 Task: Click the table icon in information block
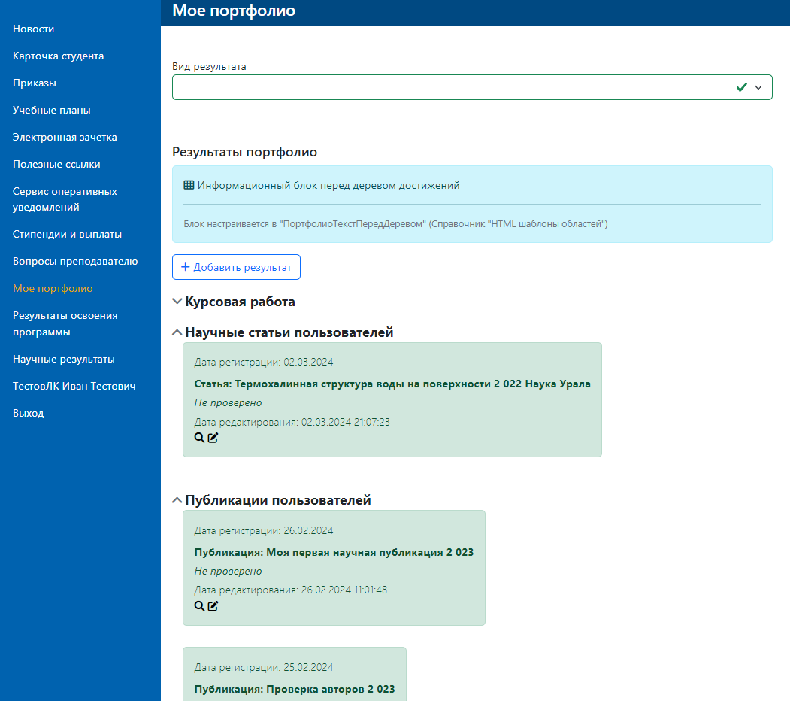click(x=189, y=185)
